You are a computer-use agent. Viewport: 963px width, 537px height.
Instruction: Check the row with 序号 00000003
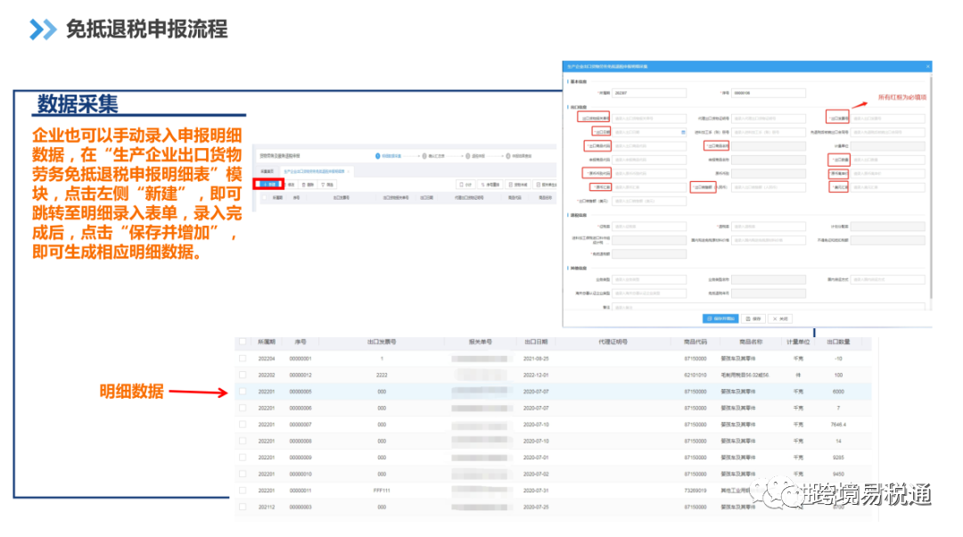pyautogui.click(x=243, y=507)
